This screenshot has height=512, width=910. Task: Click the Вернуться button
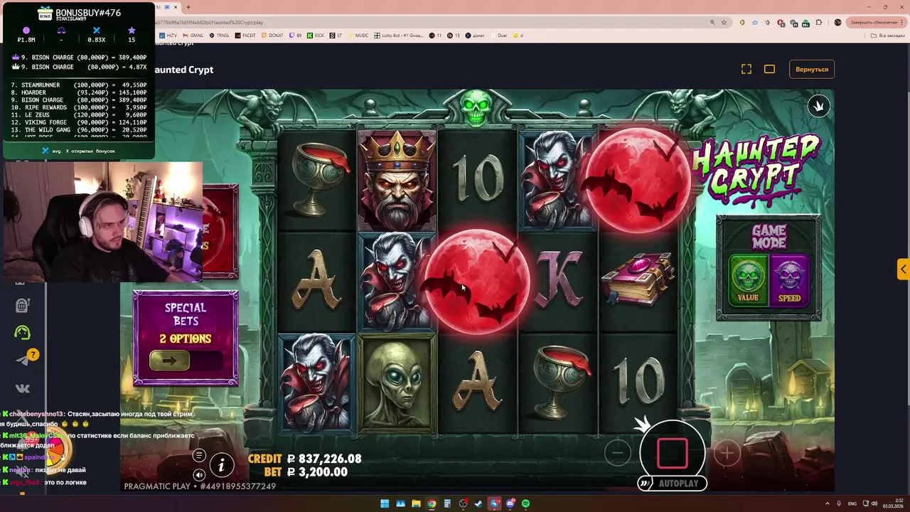[x=812, y=70]
